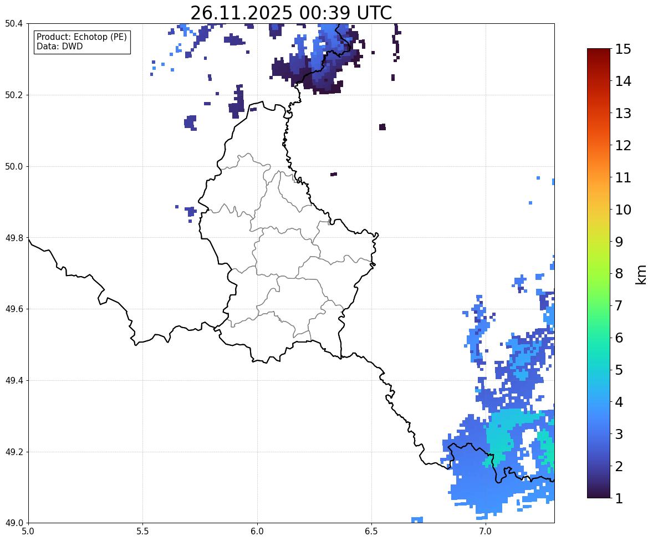
Task: Click the latitude axis label '50.0'
Action: tap(14, 167)
